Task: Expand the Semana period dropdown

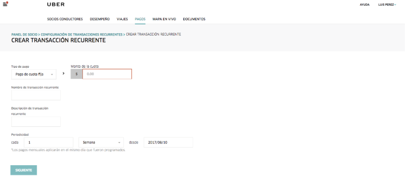Action: point(101,143)
